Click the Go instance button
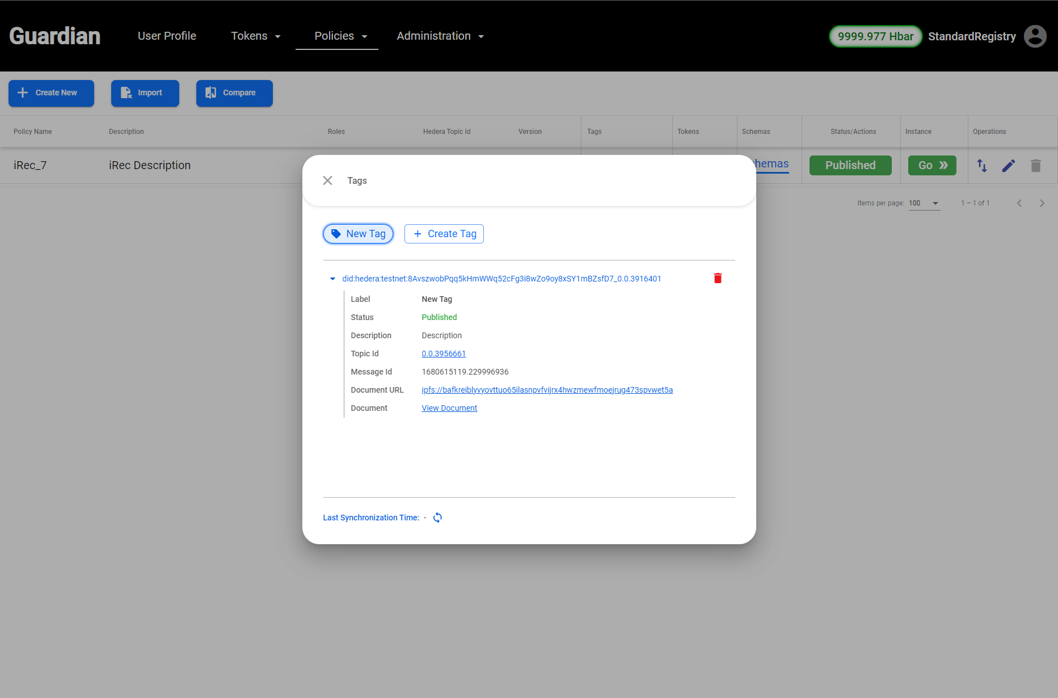1058x698 pixels. (x=932, y=165)
